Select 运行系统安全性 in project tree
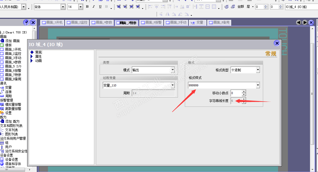The image size is (318, 172). point(16,151)
